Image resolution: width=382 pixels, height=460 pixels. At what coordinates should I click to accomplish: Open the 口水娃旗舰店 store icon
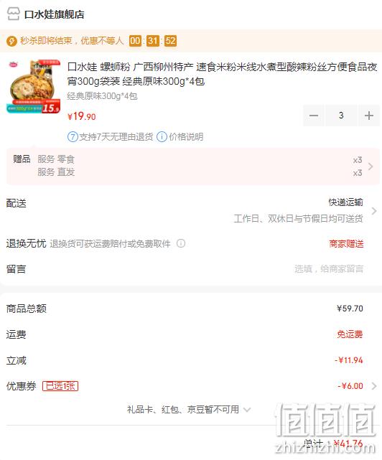pyautogui.click(x=13, y=14)
